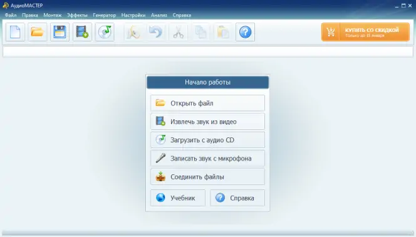Click the open folder toolbar icon
This screenshot has width=416, height=237.
(38, 32)
